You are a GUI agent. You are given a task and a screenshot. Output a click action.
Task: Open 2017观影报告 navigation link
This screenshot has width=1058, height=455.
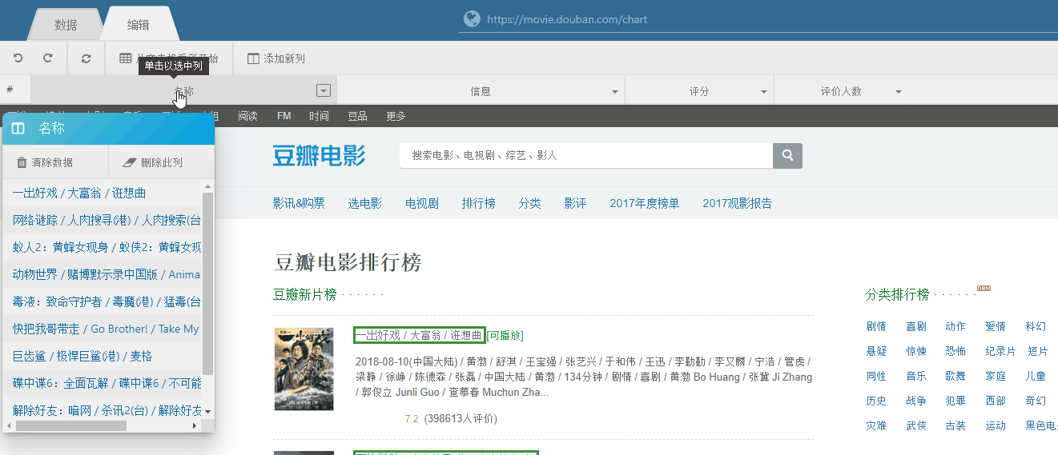(738, 203)
